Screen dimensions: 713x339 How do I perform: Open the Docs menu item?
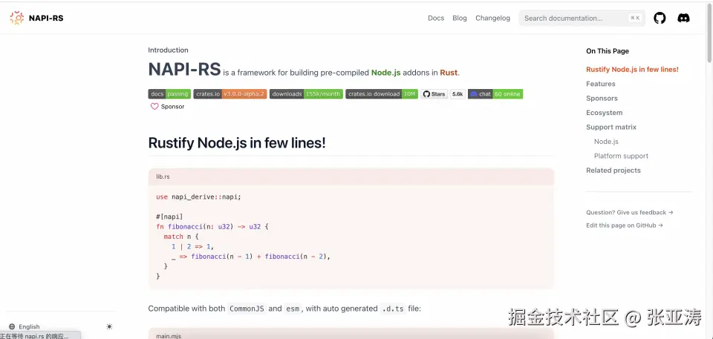[x=436, y=19]
